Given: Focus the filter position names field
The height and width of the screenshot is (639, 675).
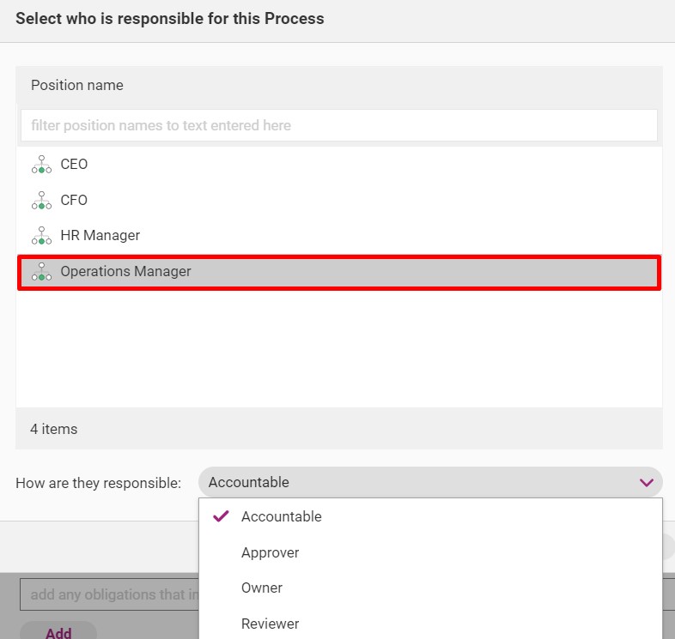Looking at the screenshot, I should click(x=339, y=125).
